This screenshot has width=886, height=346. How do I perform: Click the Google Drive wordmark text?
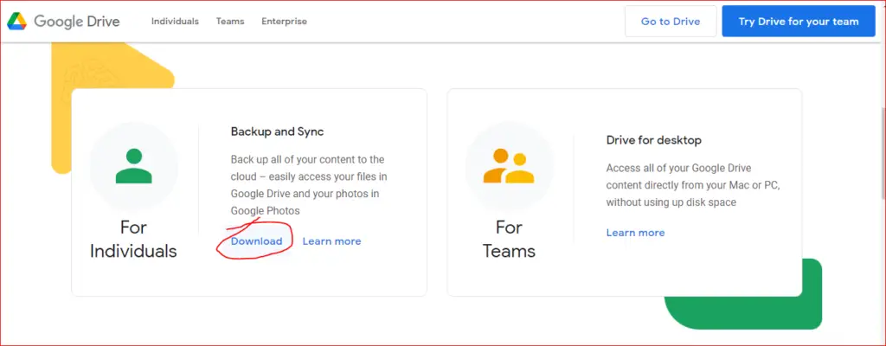77,22
